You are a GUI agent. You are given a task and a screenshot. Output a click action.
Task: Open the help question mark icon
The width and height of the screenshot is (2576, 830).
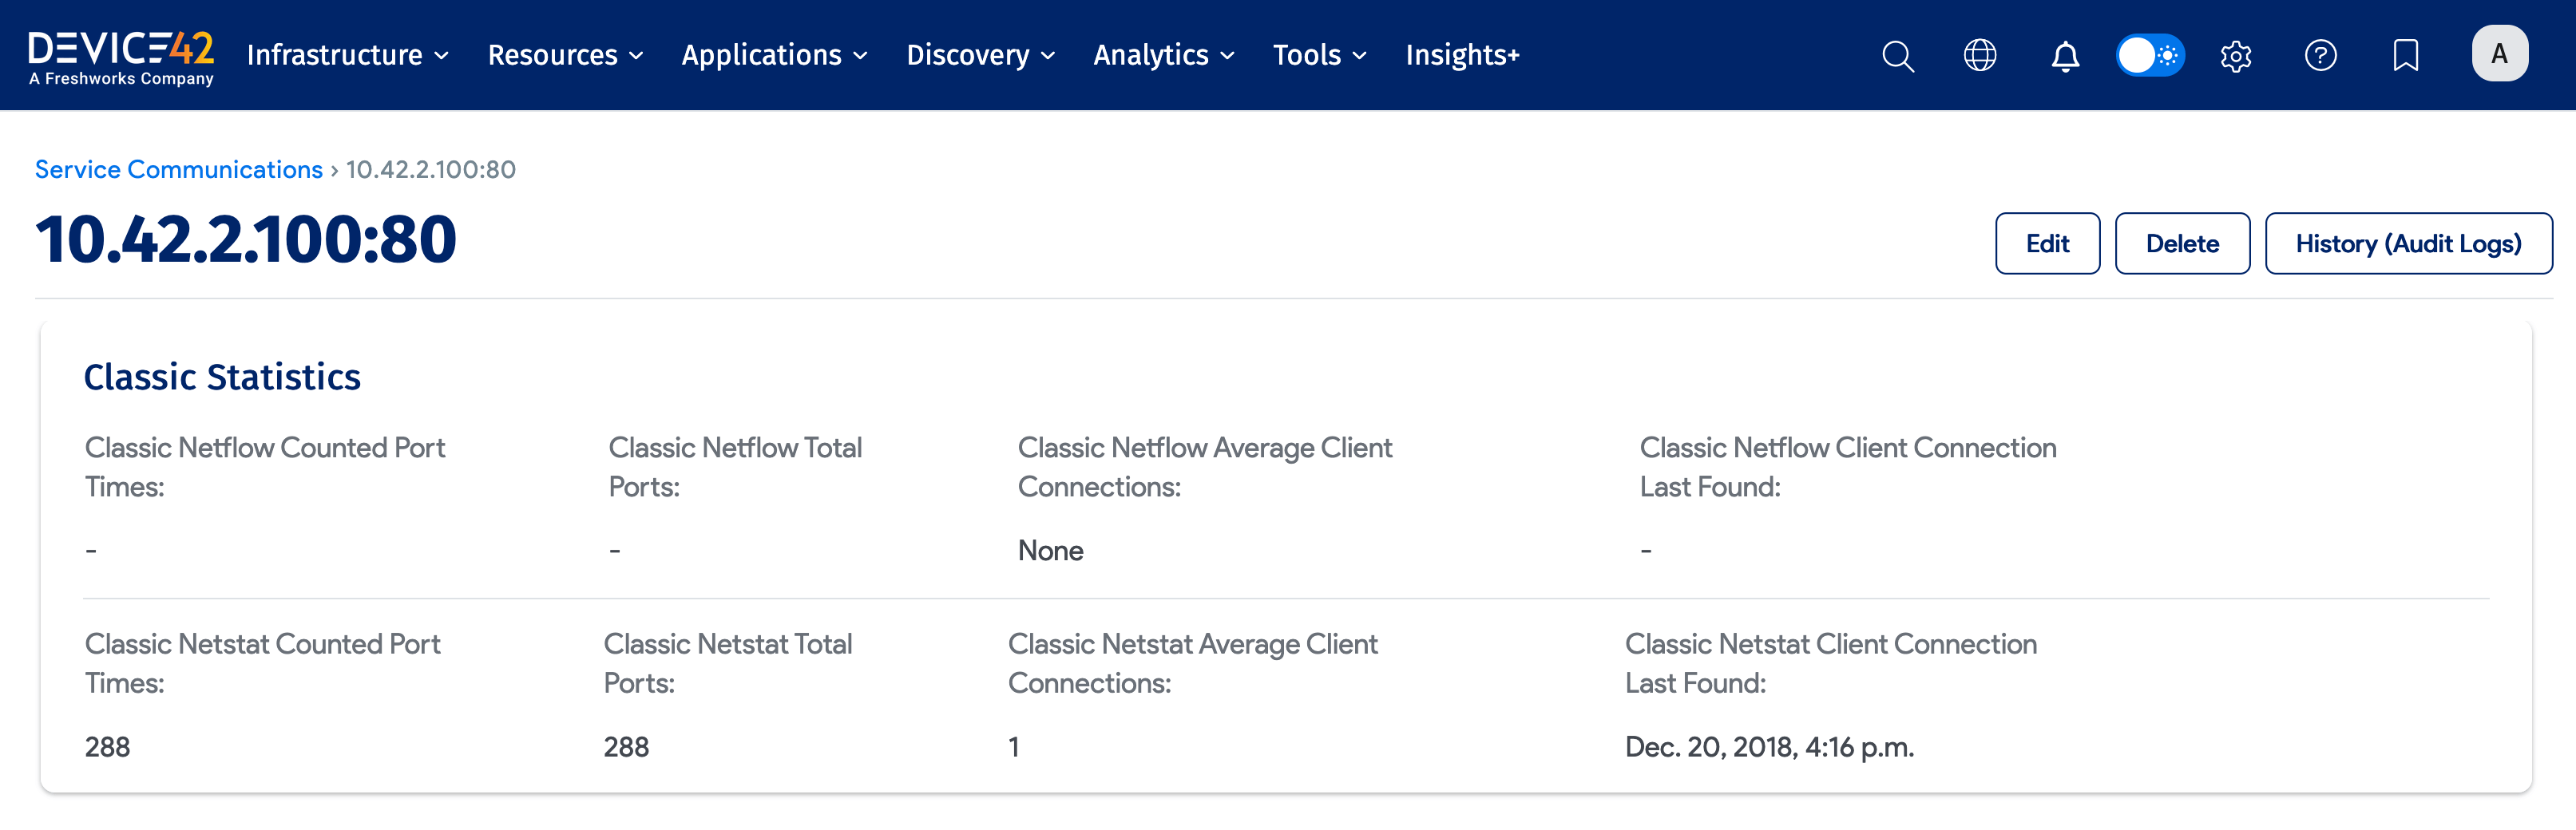click(2321, 56)
